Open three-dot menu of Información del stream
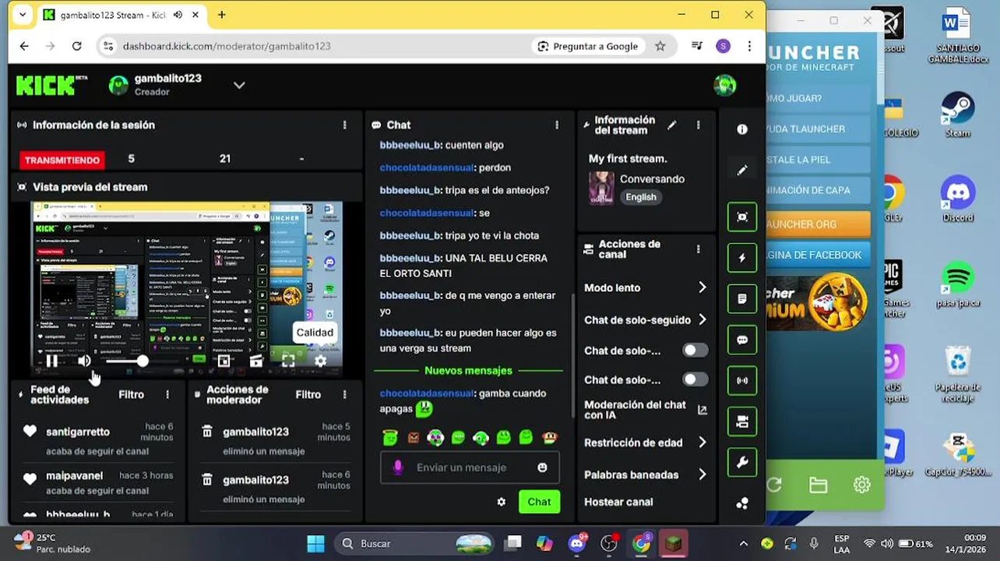Screen dimensions: 1000x561 pos(699,125)
